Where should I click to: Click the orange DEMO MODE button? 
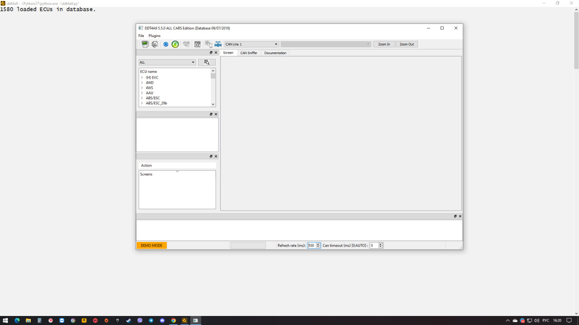click(x=152, y=246)
